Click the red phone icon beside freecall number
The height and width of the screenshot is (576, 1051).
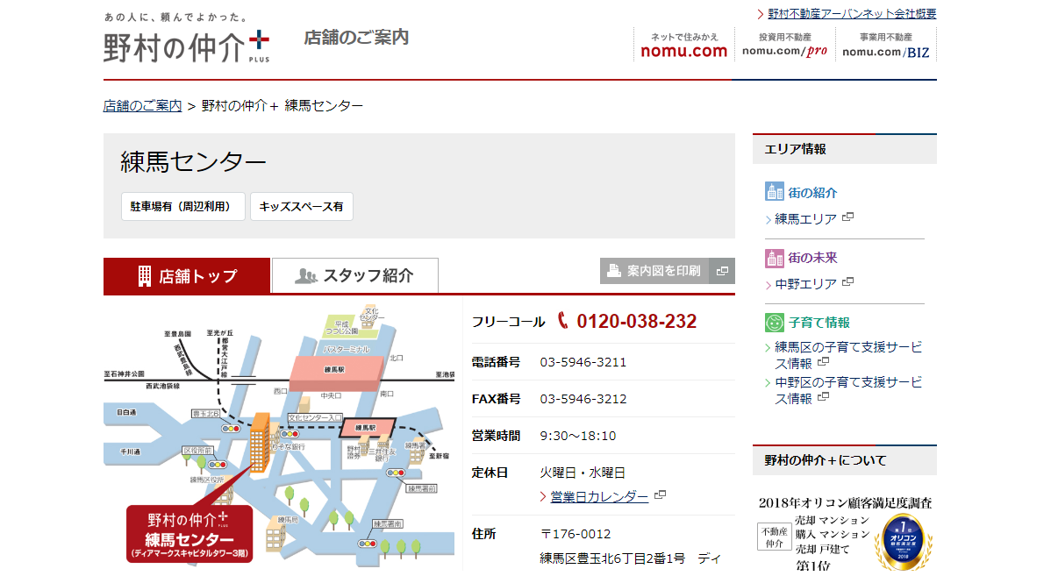point(563,321)
